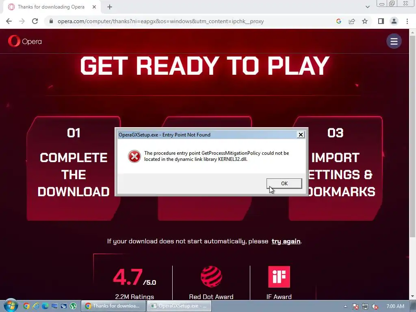Select the Thanks for downloading Opera tab
The height and width of the screenshot is (312, 416).
coord(52,7)
